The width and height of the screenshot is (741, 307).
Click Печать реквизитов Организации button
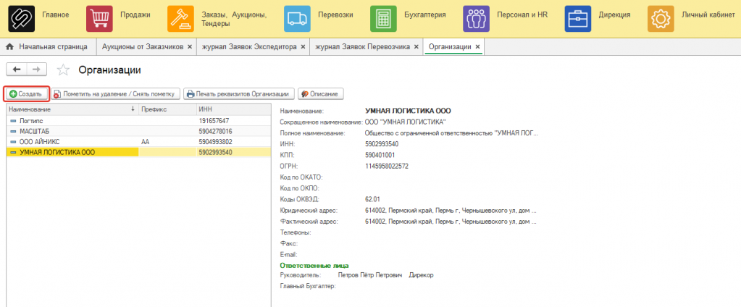tap(238, 93)
